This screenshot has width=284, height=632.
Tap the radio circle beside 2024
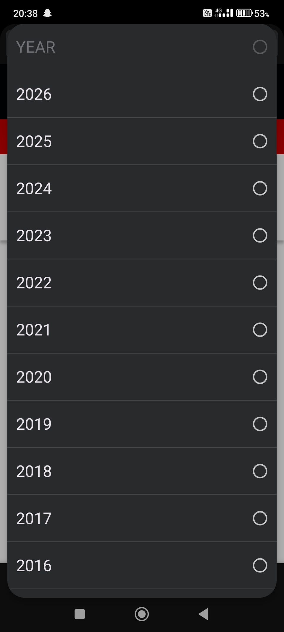260,188
